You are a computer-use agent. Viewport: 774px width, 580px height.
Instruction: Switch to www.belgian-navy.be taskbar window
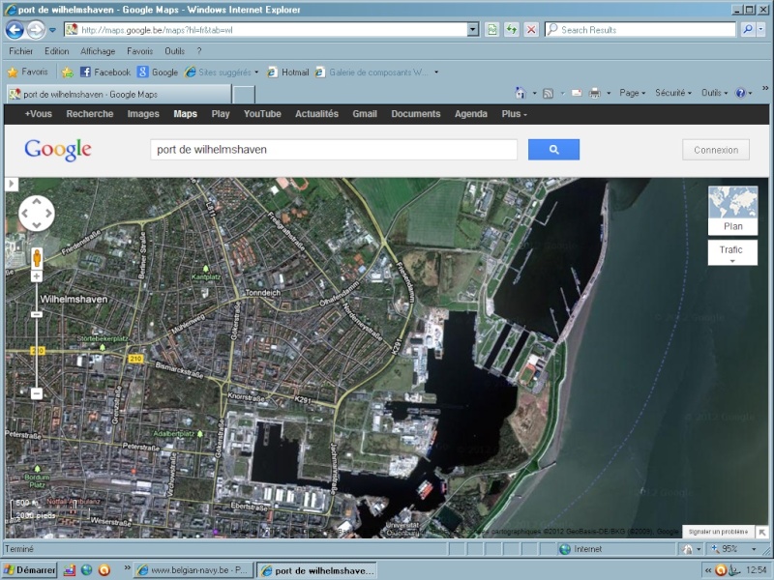[x=194, y=570]
